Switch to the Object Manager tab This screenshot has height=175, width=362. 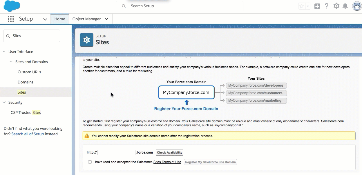(86, 19)
